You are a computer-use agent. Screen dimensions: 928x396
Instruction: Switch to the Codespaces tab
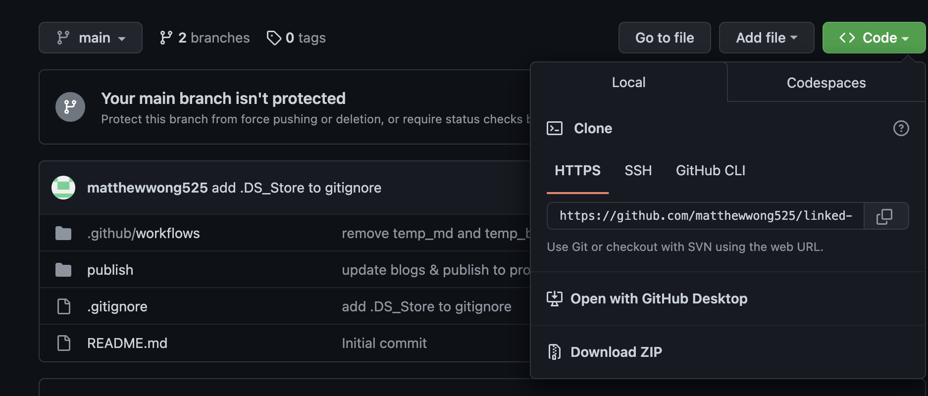[x=826, y=83]
